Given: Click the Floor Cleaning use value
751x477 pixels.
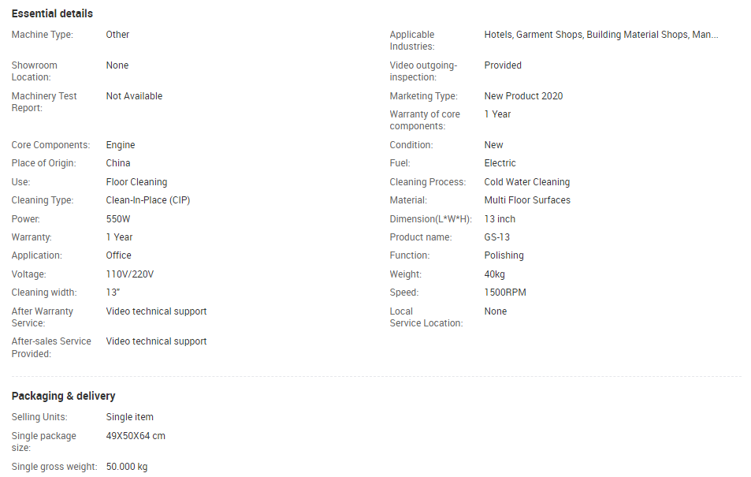Looking at the screenshot, I should [136, 182].
